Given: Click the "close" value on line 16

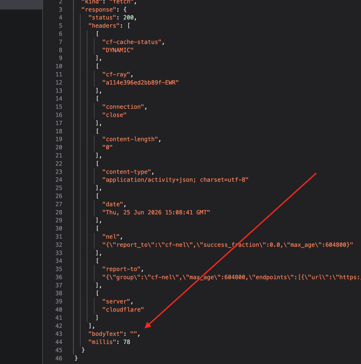Looking at the screenshot, I should click(114, 115).
